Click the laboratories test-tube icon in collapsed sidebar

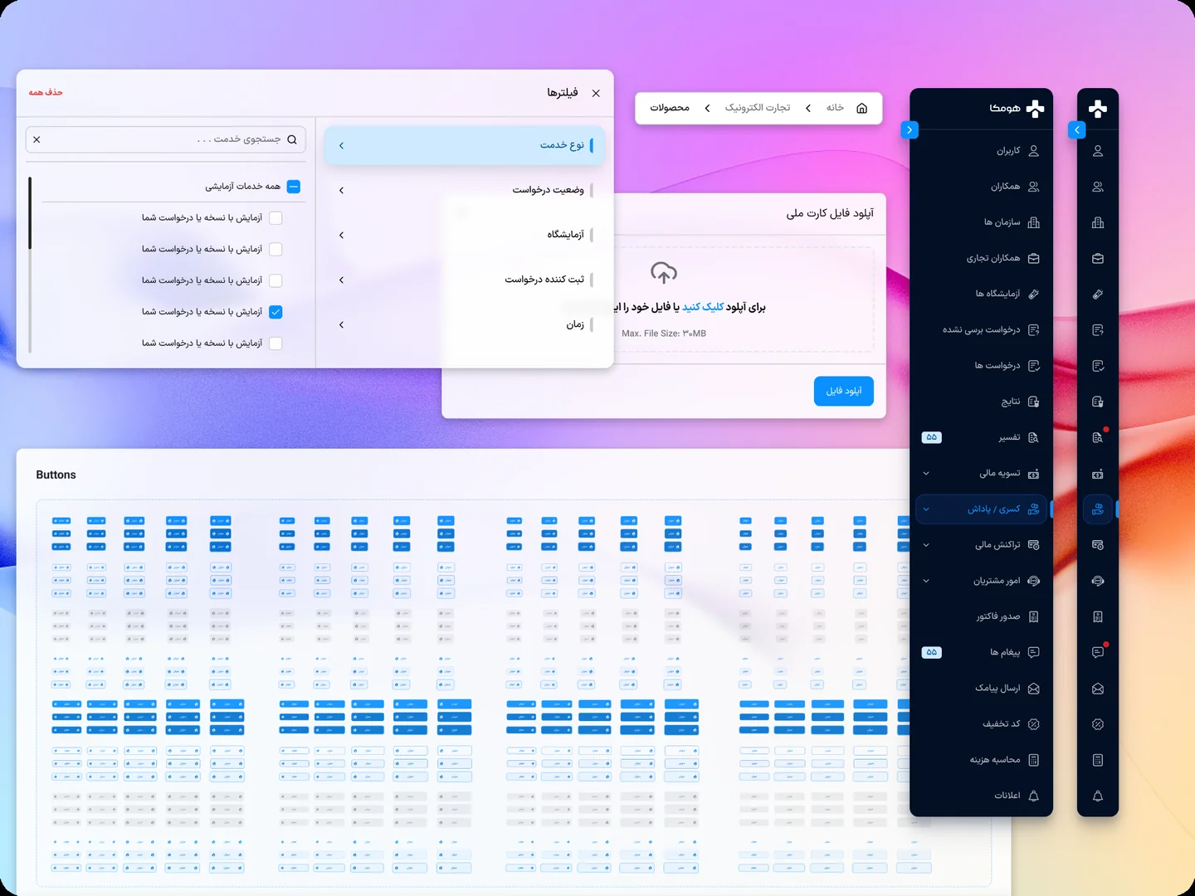click(x=1097, y=294)
